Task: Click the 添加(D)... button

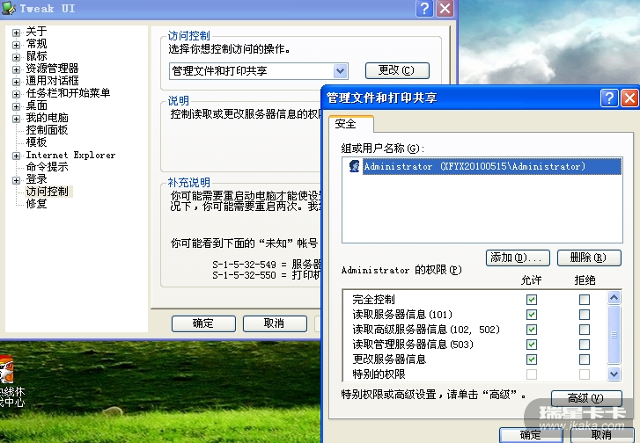Action: click(518, 258)
